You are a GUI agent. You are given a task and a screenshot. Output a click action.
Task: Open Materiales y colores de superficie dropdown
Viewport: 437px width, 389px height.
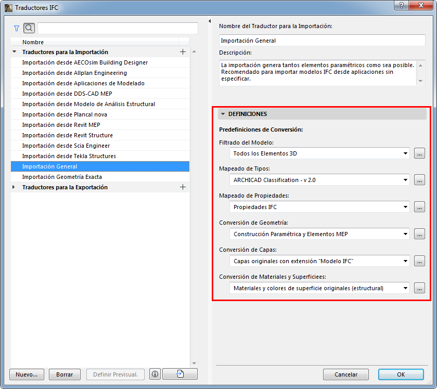click(x=319, y=288)
